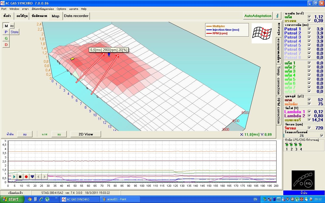This screenshot has height=203, width=325.
Task: Open the Options menu
Action: pos(61,9)
